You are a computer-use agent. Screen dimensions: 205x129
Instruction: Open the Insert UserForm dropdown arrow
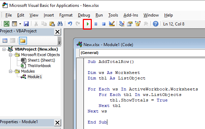tap(20, 24)
